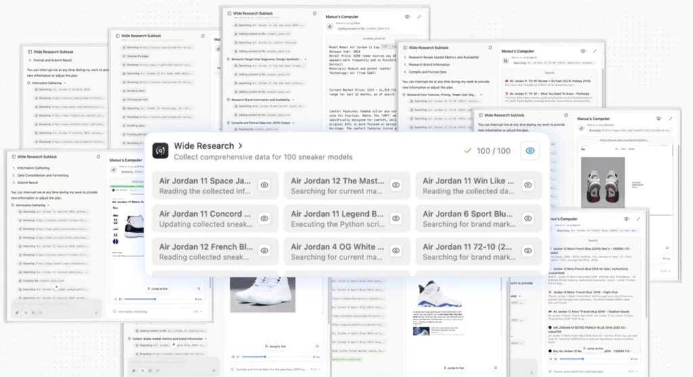Viewport: 693px width, 377px height.
Task: Show the Air Jordan 11 Win Like subtask
Action: pos(528,185)
